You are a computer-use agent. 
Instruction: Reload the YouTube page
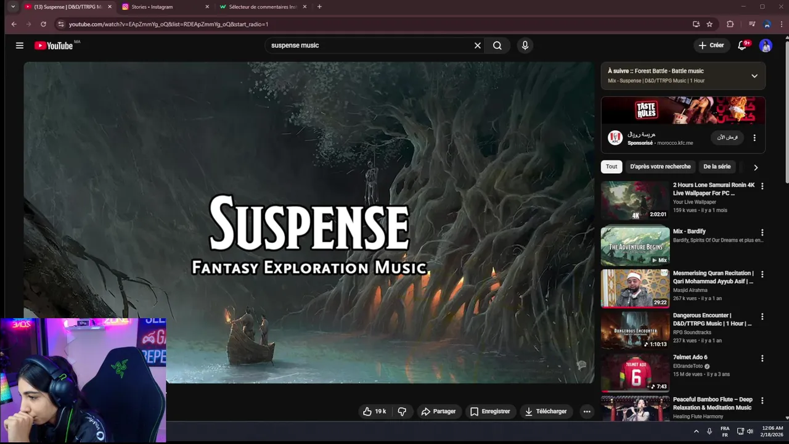[x=43, y=24]
